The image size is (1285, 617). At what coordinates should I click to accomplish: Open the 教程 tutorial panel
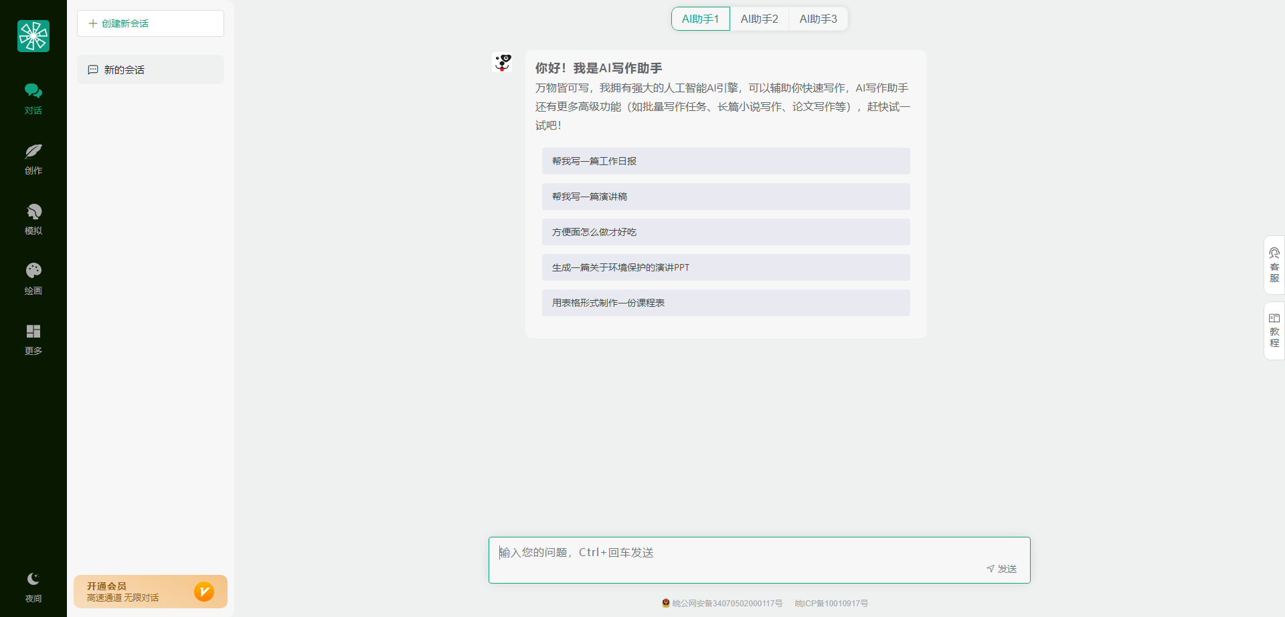coord(1274,330)
